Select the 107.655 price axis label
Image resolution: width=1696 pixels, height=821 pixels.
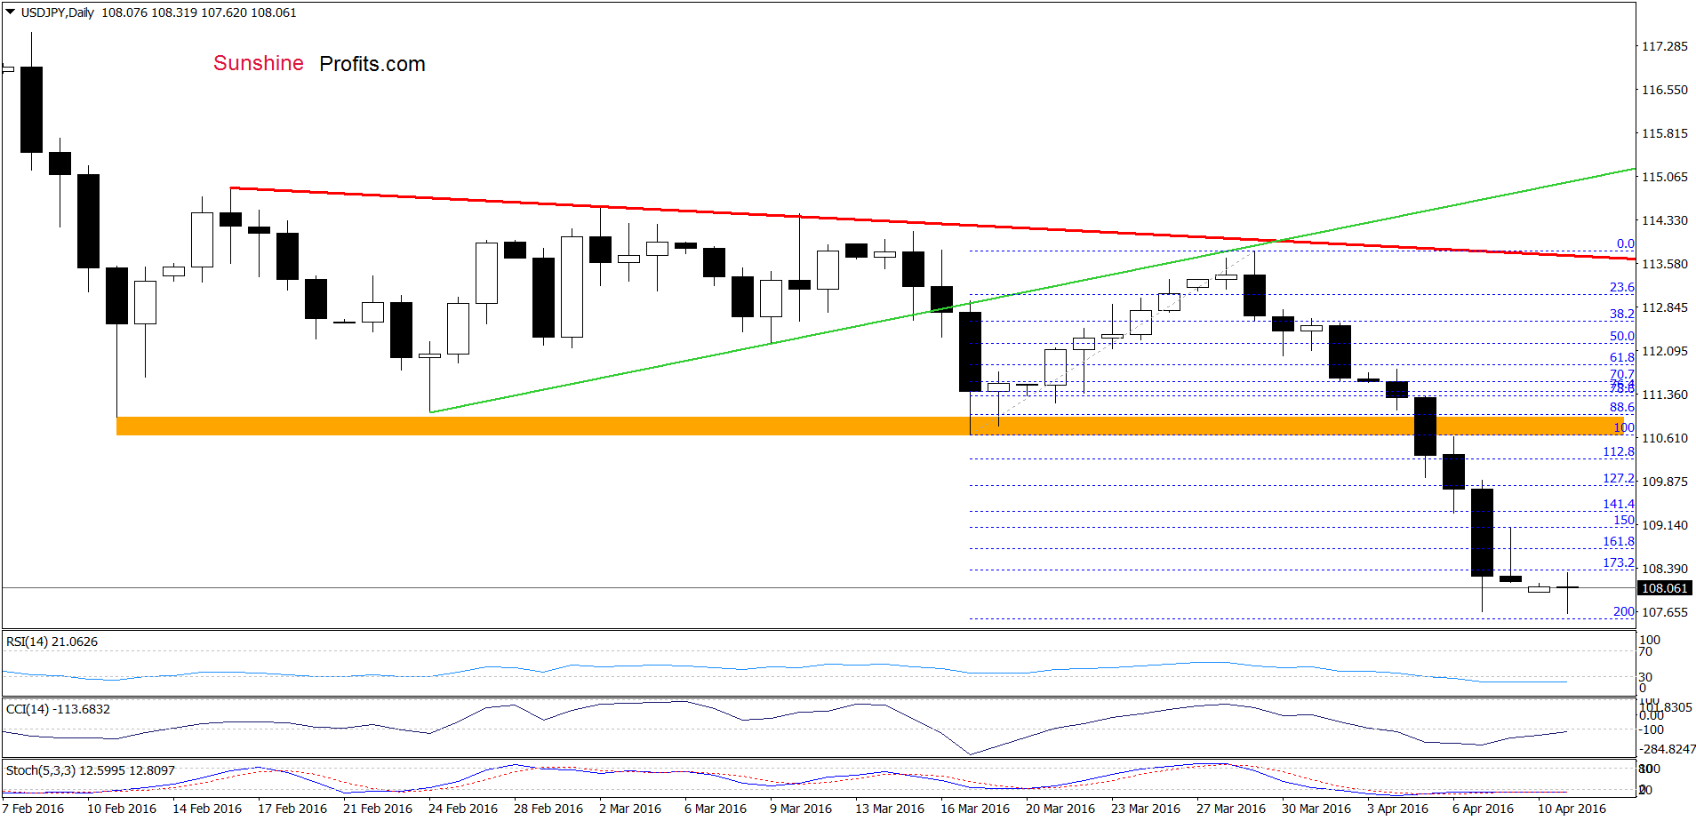click(1664, 612)
